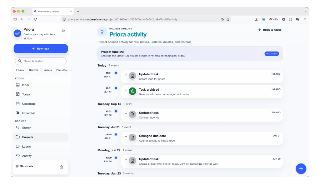Click the green archive icon on Task archived
320x191 pixels.
(x=132, y=91)
